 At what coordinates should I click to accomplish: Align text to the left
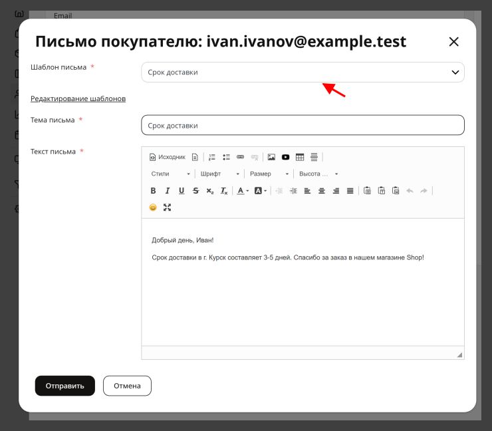307,190
